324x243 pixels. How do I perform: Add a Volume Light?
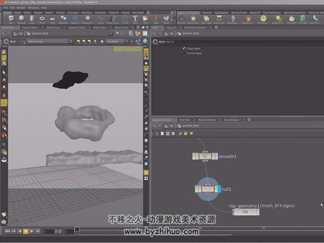point(248,20)
